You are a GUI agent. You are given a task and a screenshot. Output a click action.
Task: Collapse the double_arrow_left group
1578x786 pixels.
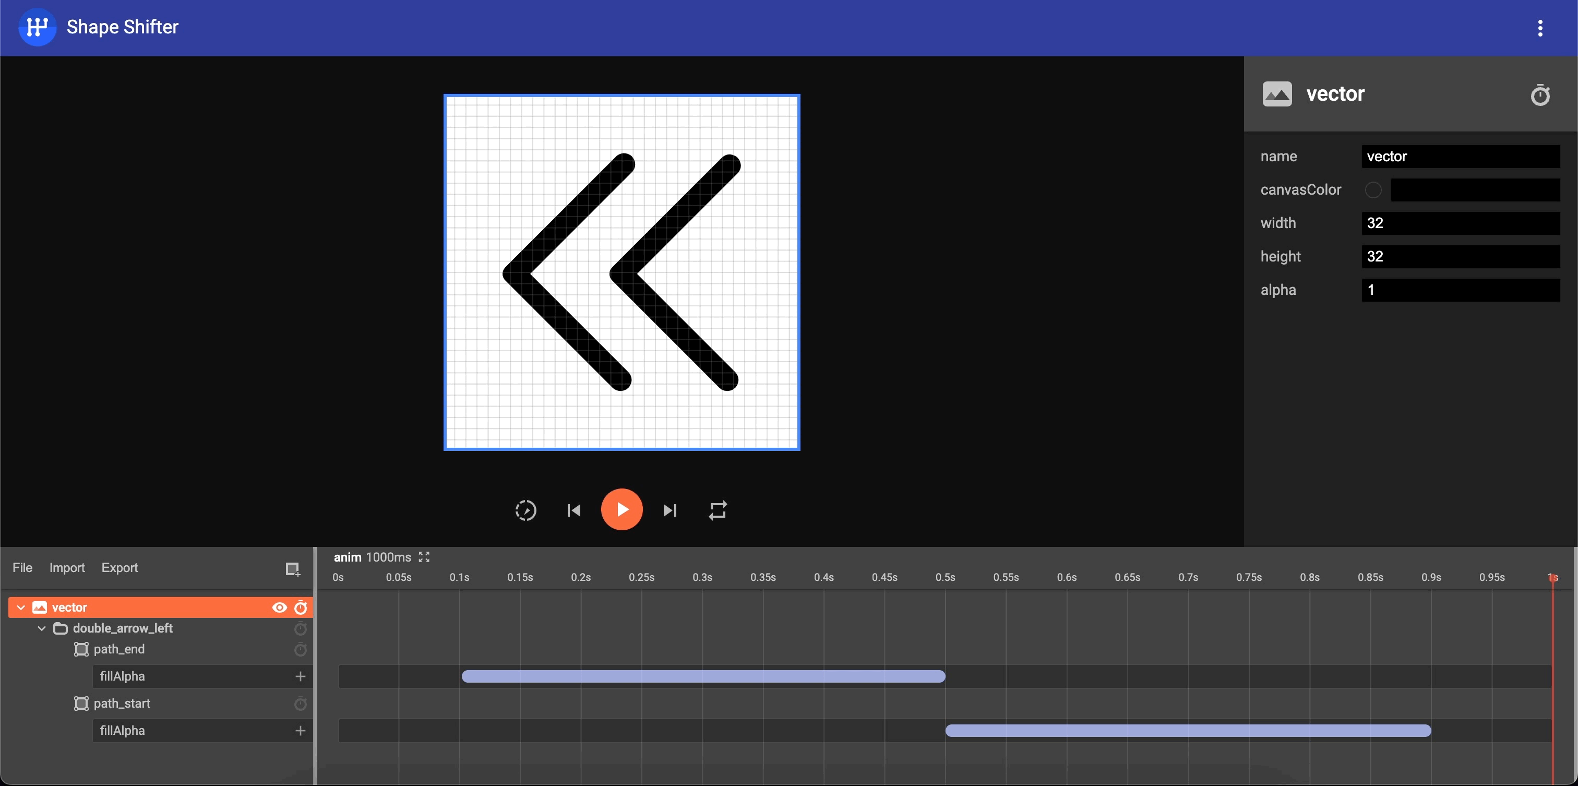[42, 628]
